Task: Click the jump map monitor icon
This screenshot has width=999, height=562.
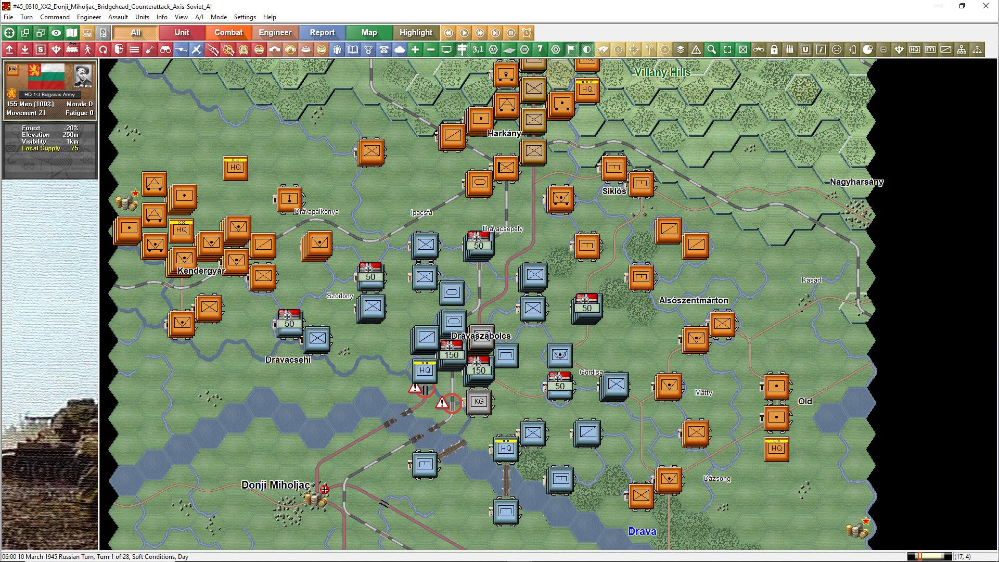Action: coord(446,49)
